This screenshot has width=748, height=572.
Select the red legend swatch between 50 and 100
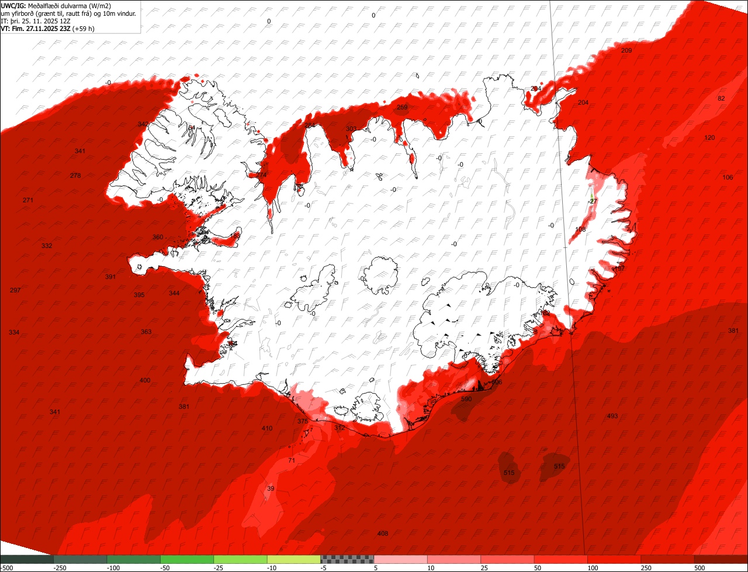(561, 559)
